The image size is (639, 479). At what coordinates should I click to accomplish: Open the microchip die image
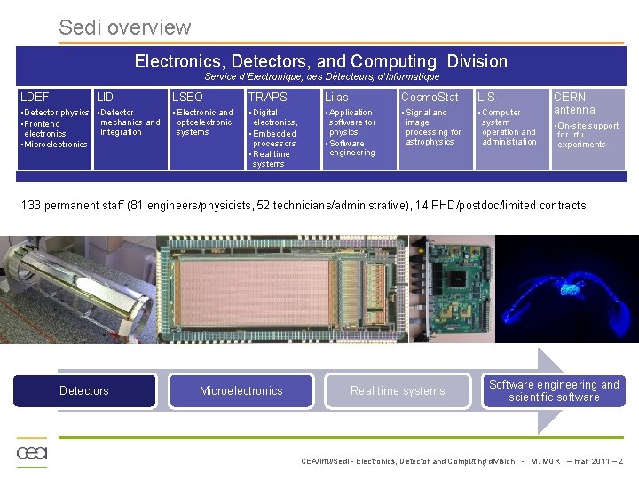pos(282,289)
